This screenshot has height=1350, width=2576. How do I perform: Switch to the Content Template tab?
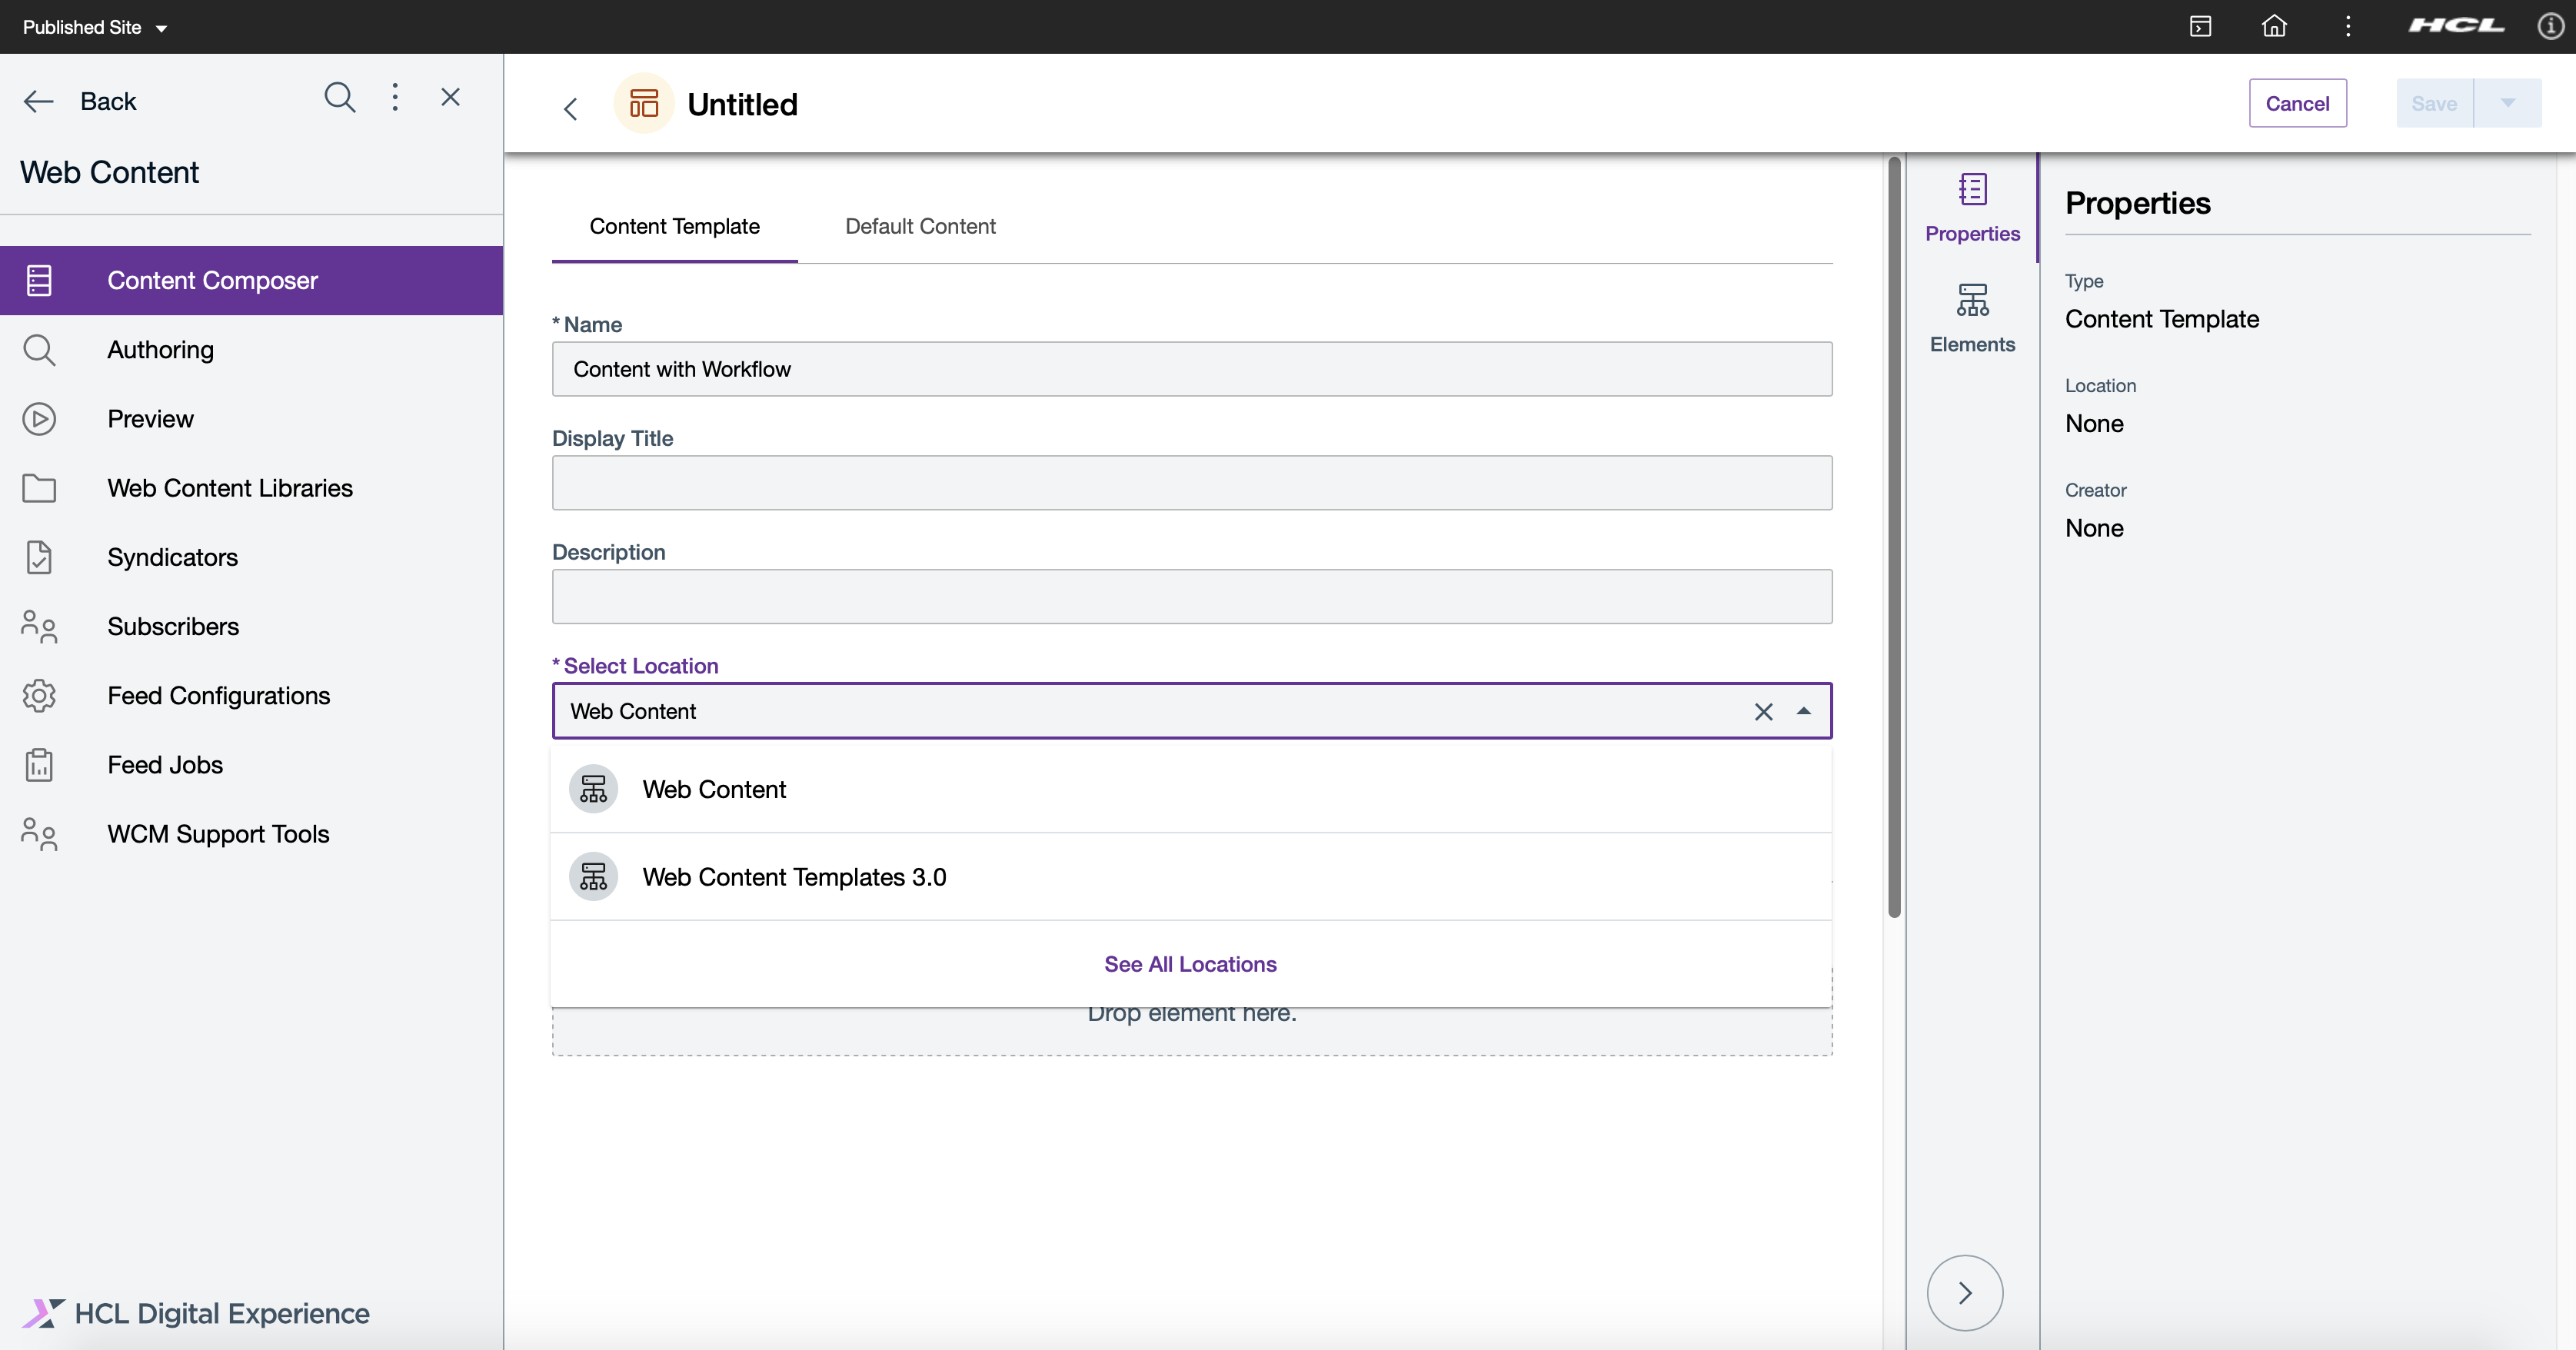(674, 227)
